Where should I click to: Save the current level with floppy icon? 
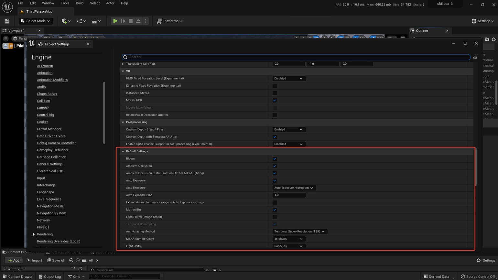tap(7, 21)
